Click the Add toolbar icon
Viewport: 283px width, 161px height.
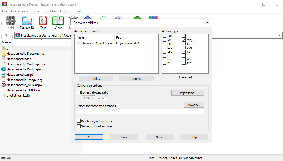pyautogui.click(x=11, y=21)
